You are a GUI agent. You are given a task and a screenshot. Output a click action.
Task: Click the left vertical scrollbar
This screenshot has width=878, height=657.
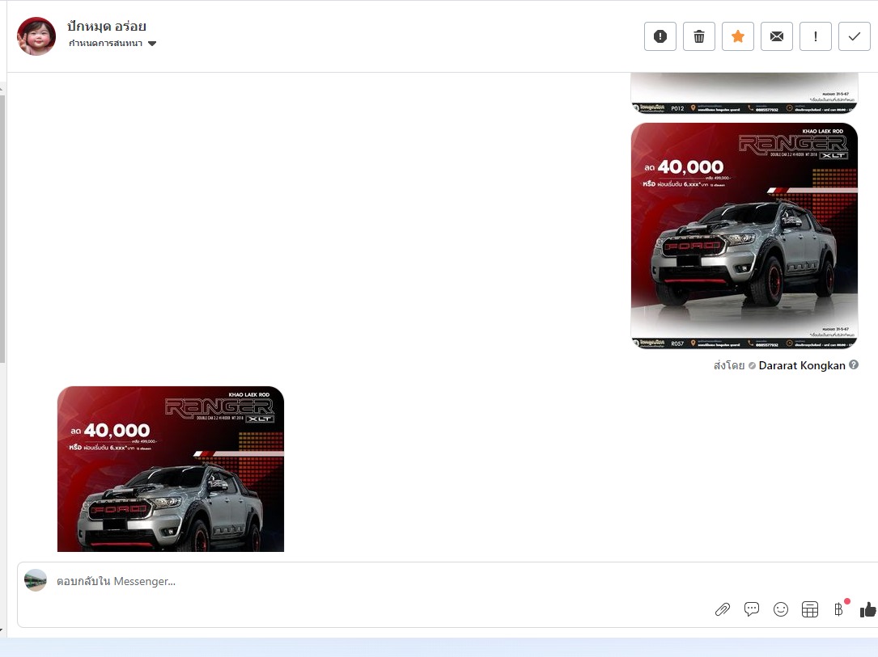click(2, 228)
